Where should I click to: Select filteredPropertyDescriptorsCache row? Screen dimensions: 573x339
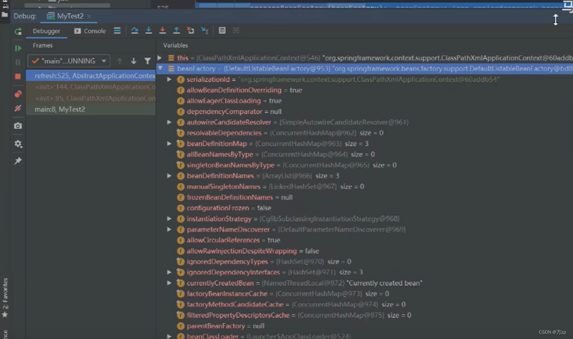click(364, 315)
